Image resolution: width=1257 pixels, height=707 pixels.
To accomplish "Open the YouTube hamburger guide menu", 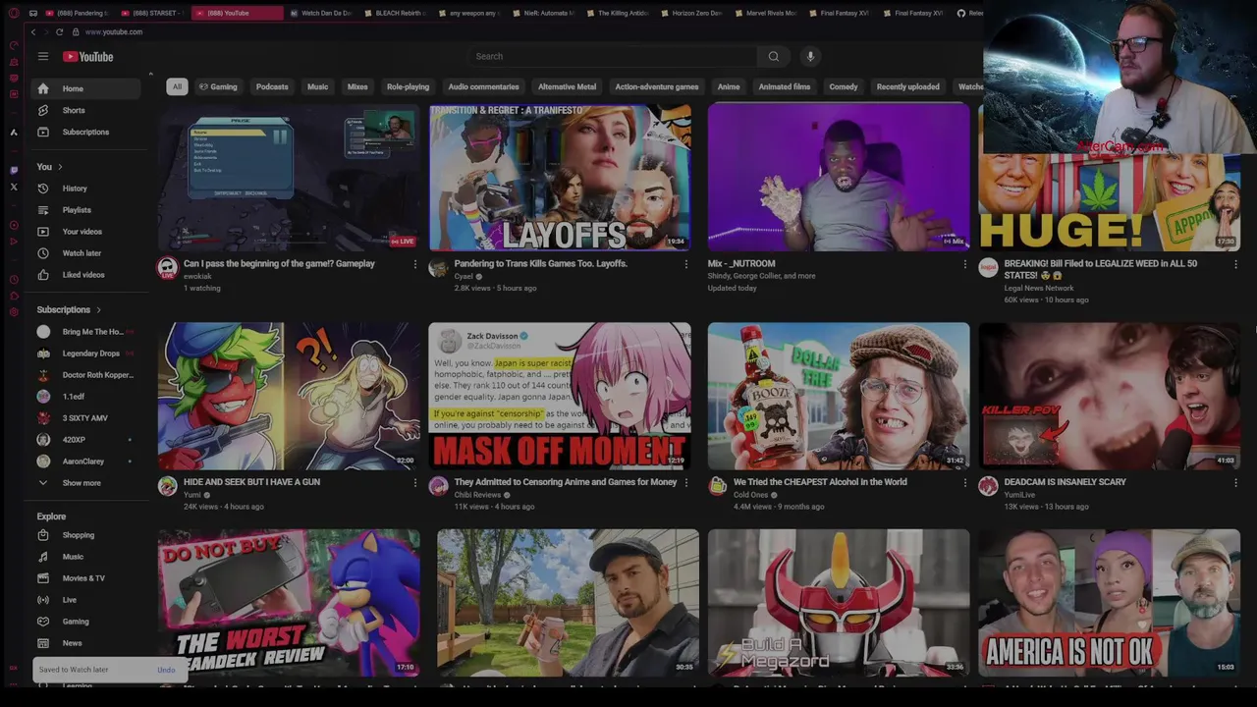I will (x=43, y=57).
